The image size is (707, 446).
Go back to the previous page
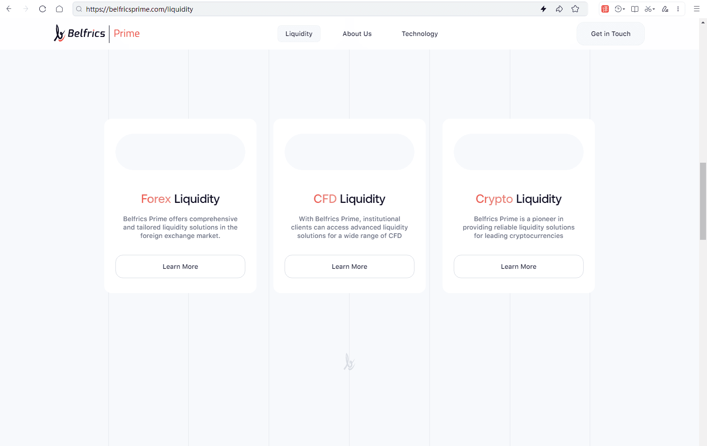[x=9, y=9]
